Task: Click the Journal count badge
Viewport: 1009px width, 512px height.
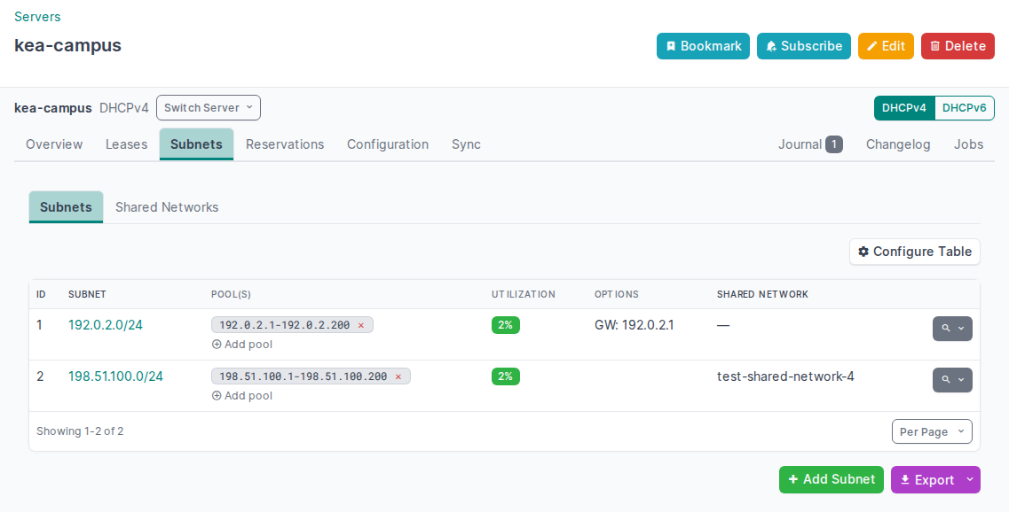Action: tap(834, 144)
